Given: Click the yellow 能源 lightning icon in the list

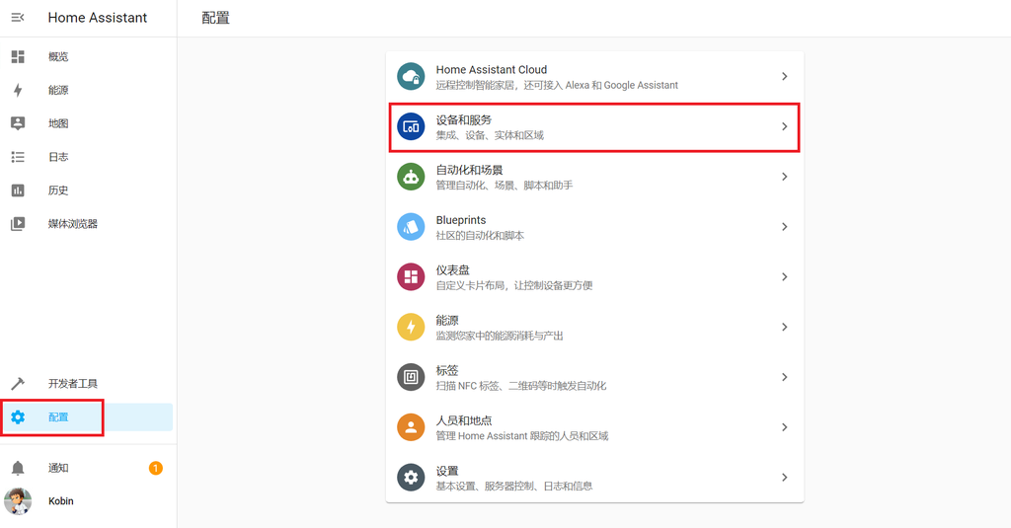Looking at the screenshot, I should 411,327.
